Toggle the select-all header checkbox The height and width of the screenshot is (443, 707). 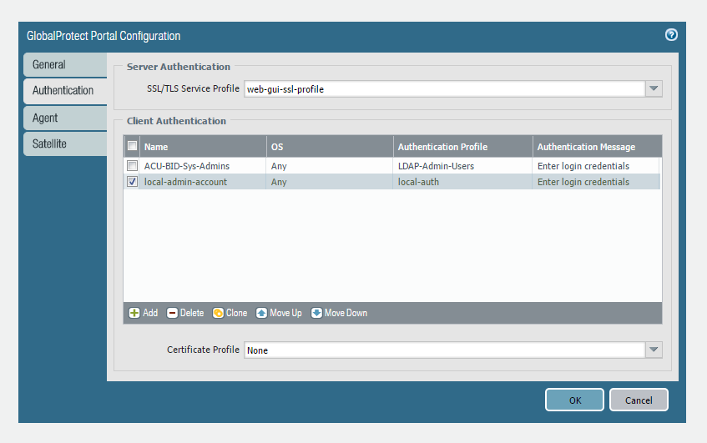[x=133, y=146]
